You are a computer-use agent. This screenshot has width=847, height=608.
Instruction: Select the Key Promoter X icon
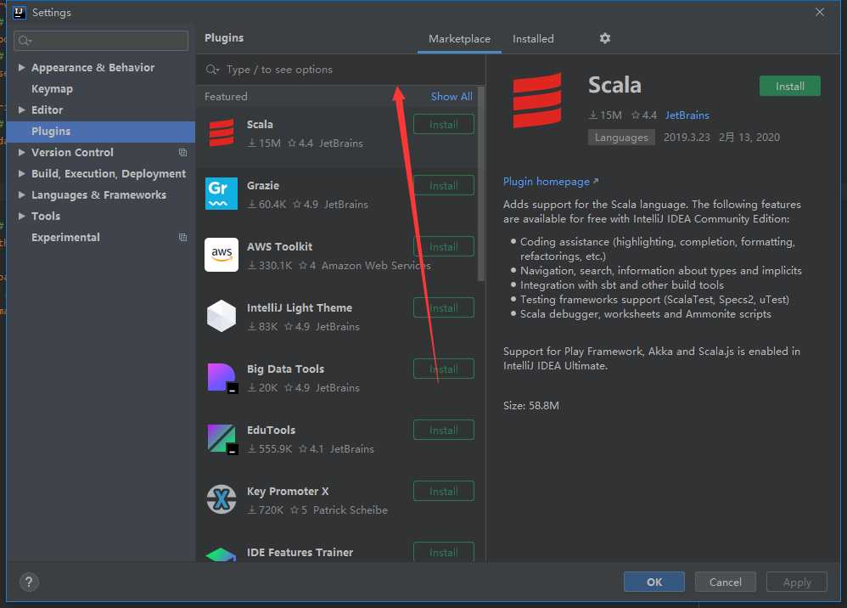click(222, 499)
